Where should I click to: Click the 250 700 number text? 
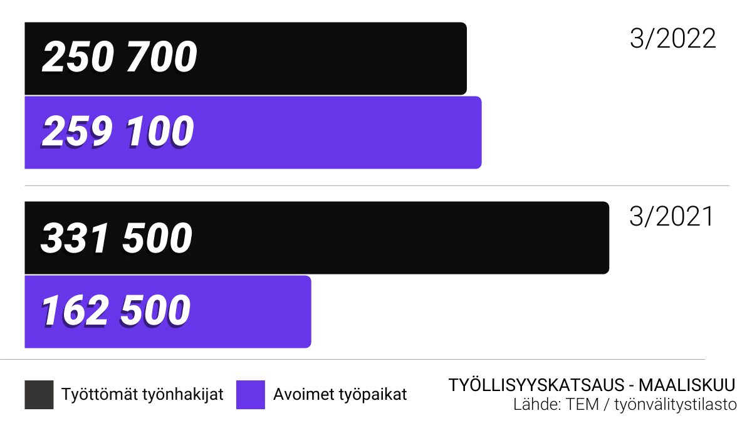point(120,57)
